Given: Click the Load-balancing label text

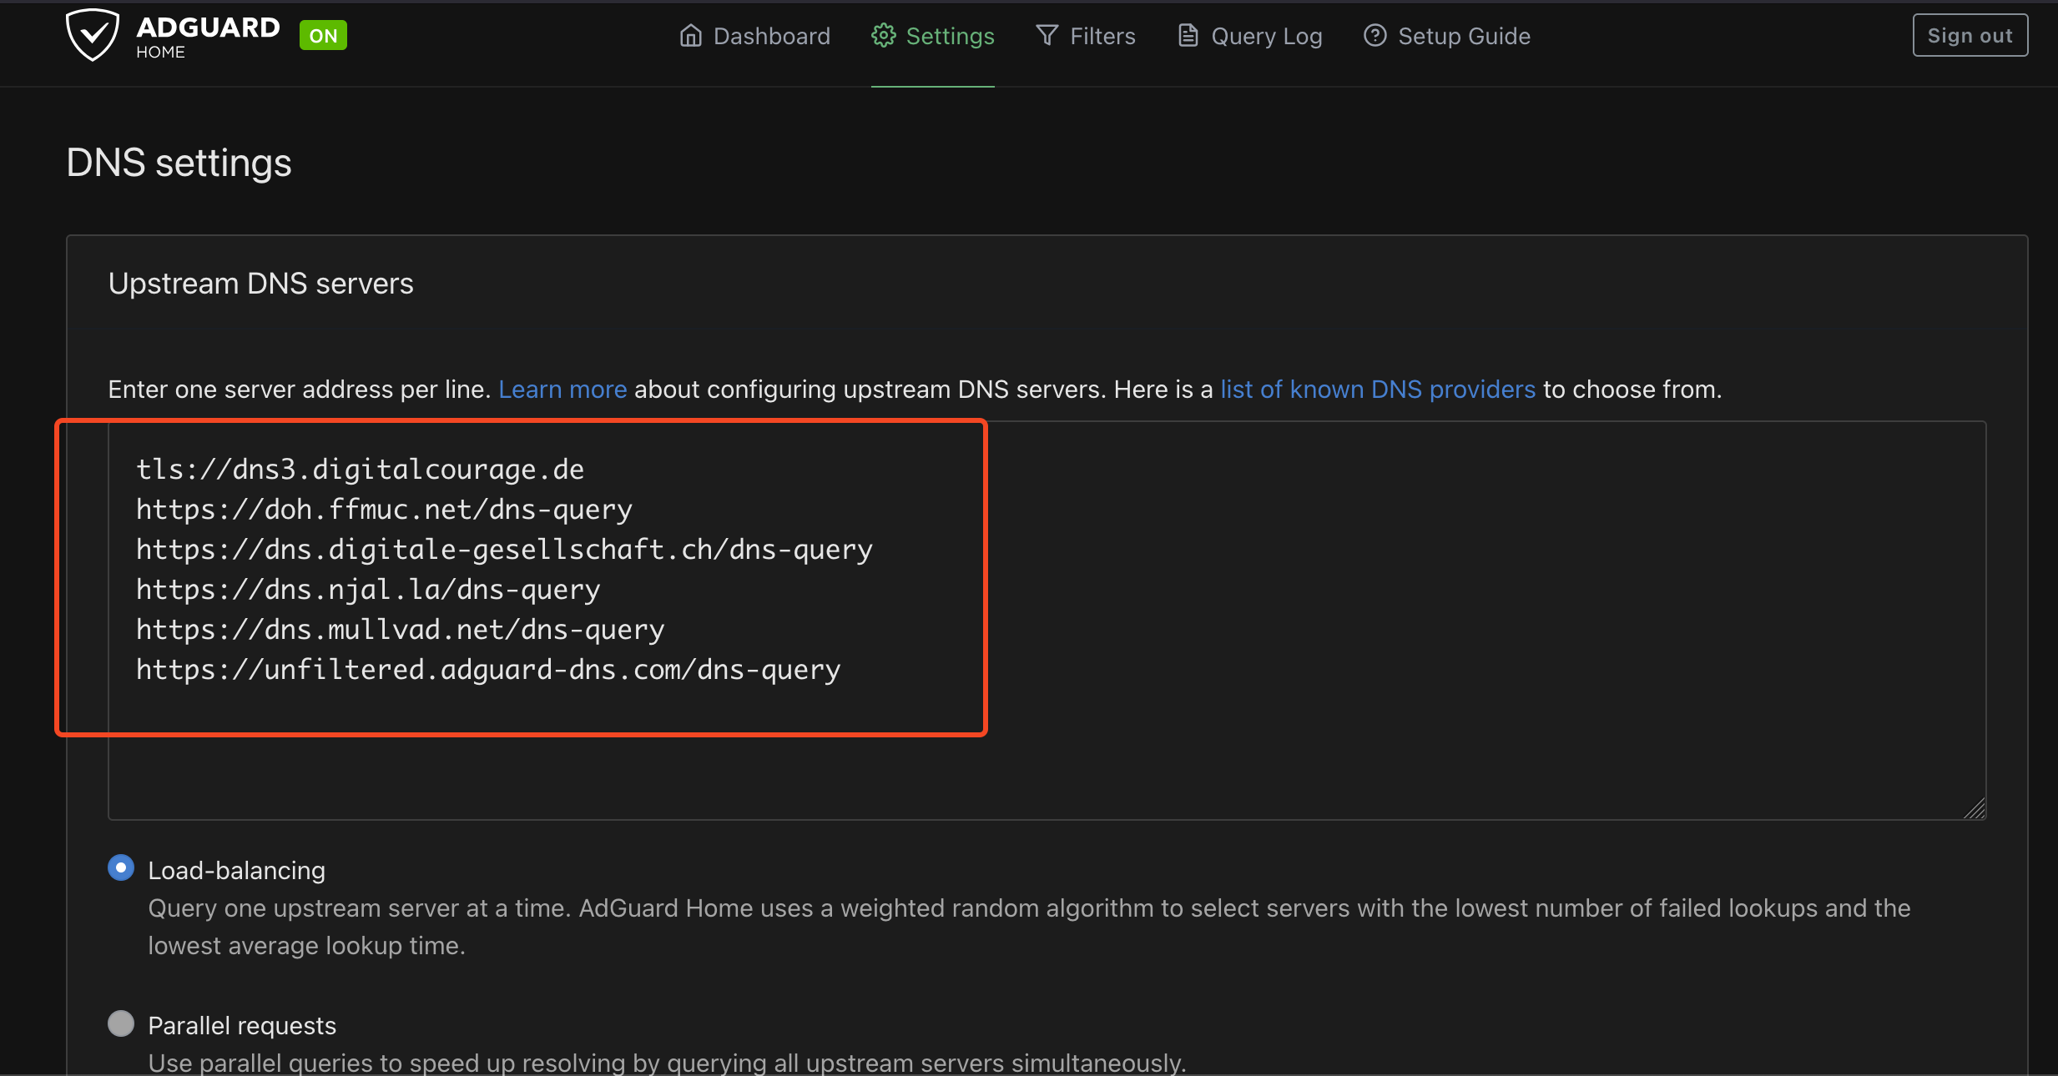Looking at the screenshot, I should tap(236, 870).
